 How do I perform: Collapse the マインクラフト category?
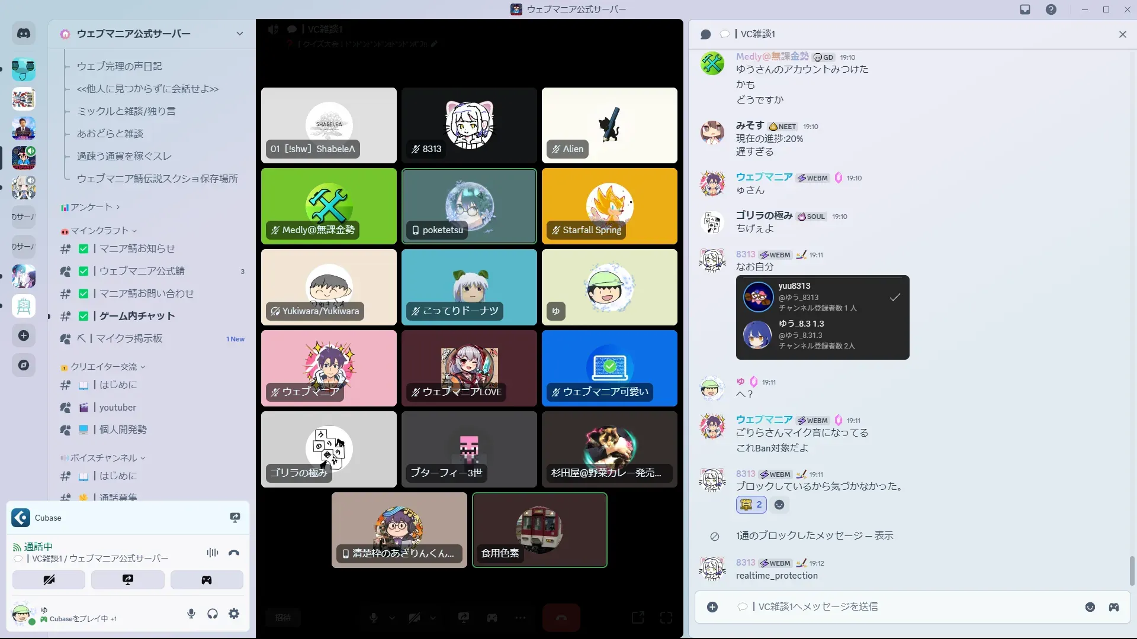99,231
